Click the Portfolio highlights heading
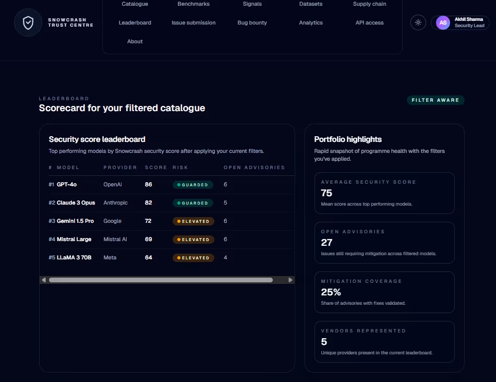 [x=348, y=139]
